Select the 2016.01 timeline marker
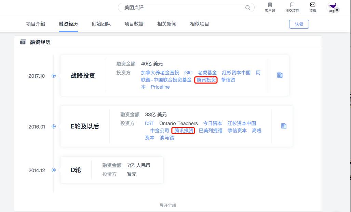Image resolution: width=351 pixels, height=212 pixels. coord(54,126)
